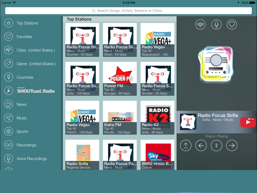Add station to favorites with heart icon
The width and height of the screenshot is (257, 193).
232,25
